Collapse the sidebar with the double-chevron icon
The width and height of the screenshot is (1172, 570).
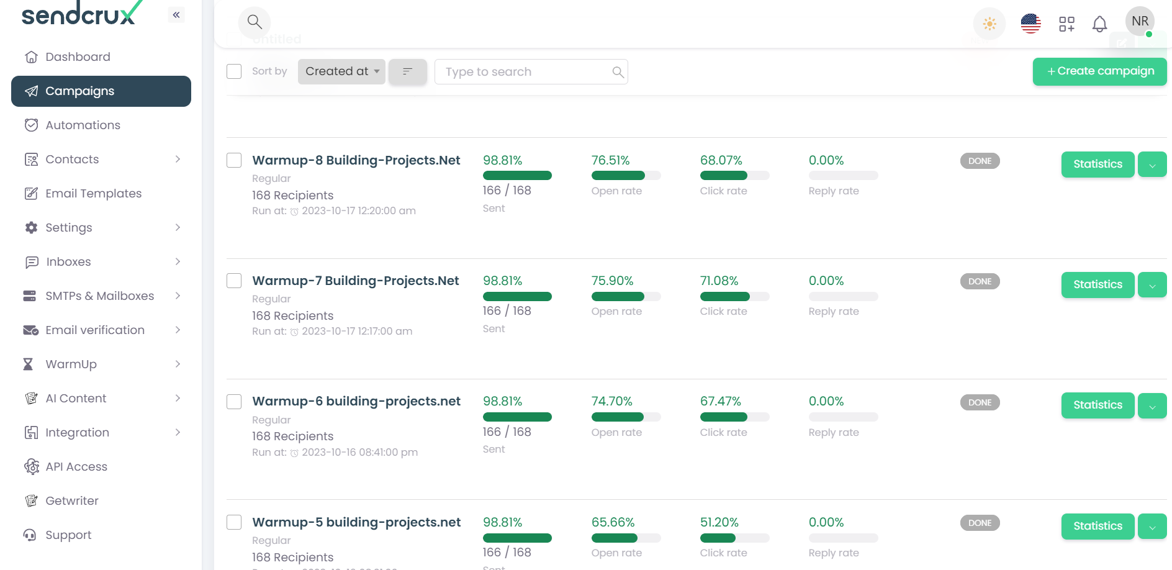pos(176,15)
